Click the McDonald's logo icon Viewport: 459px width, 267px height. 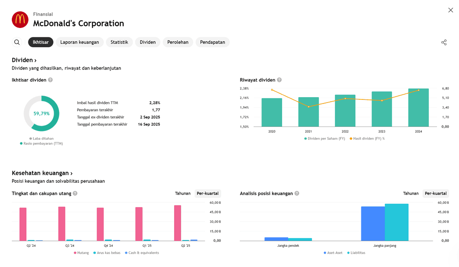20,20
